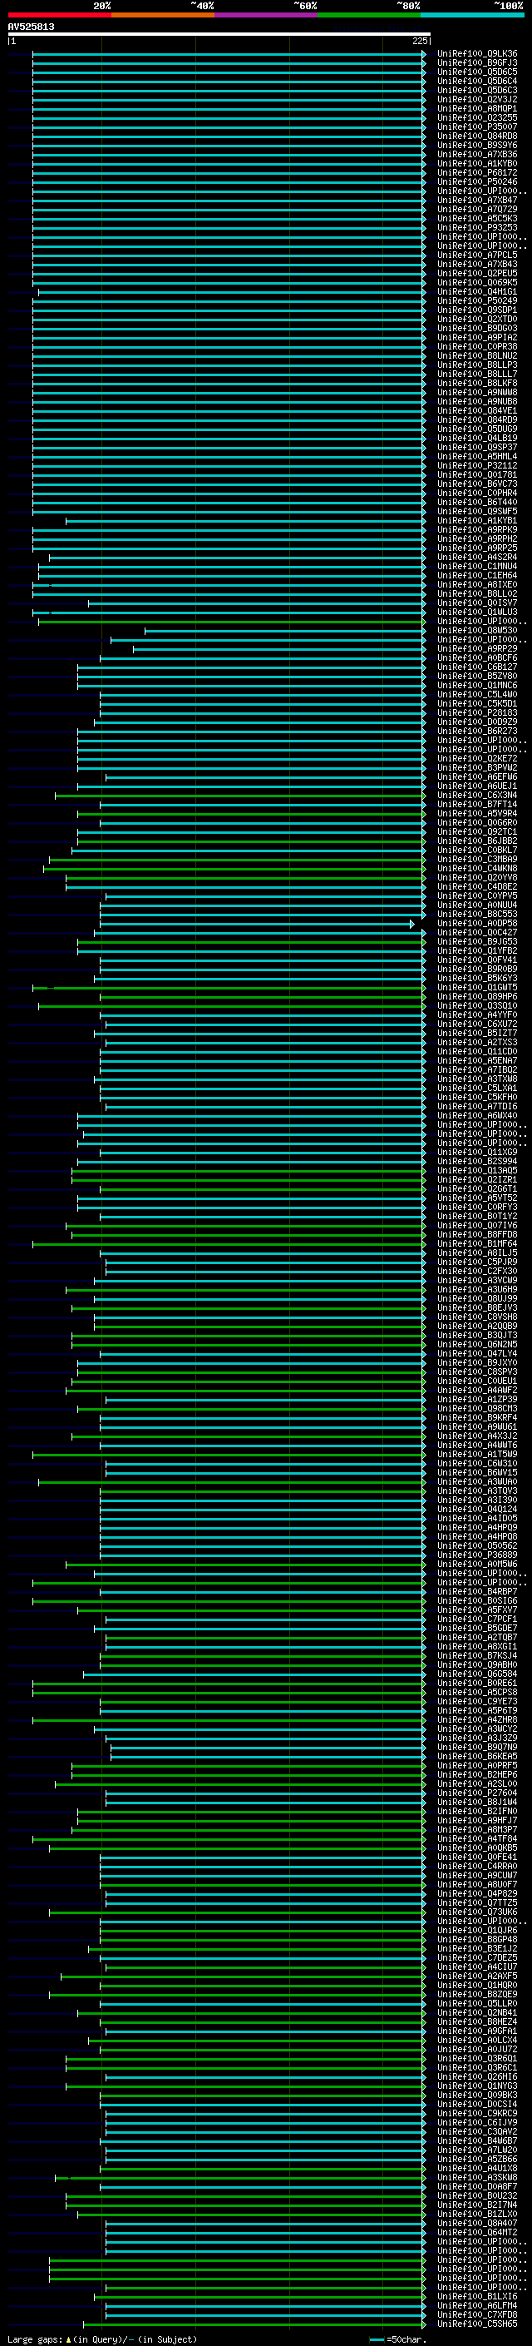The height and width of the screenshot is (2346, 532).
Task: Select the UniRef100_C7XFD8 label
Action: coord(477,2314)
